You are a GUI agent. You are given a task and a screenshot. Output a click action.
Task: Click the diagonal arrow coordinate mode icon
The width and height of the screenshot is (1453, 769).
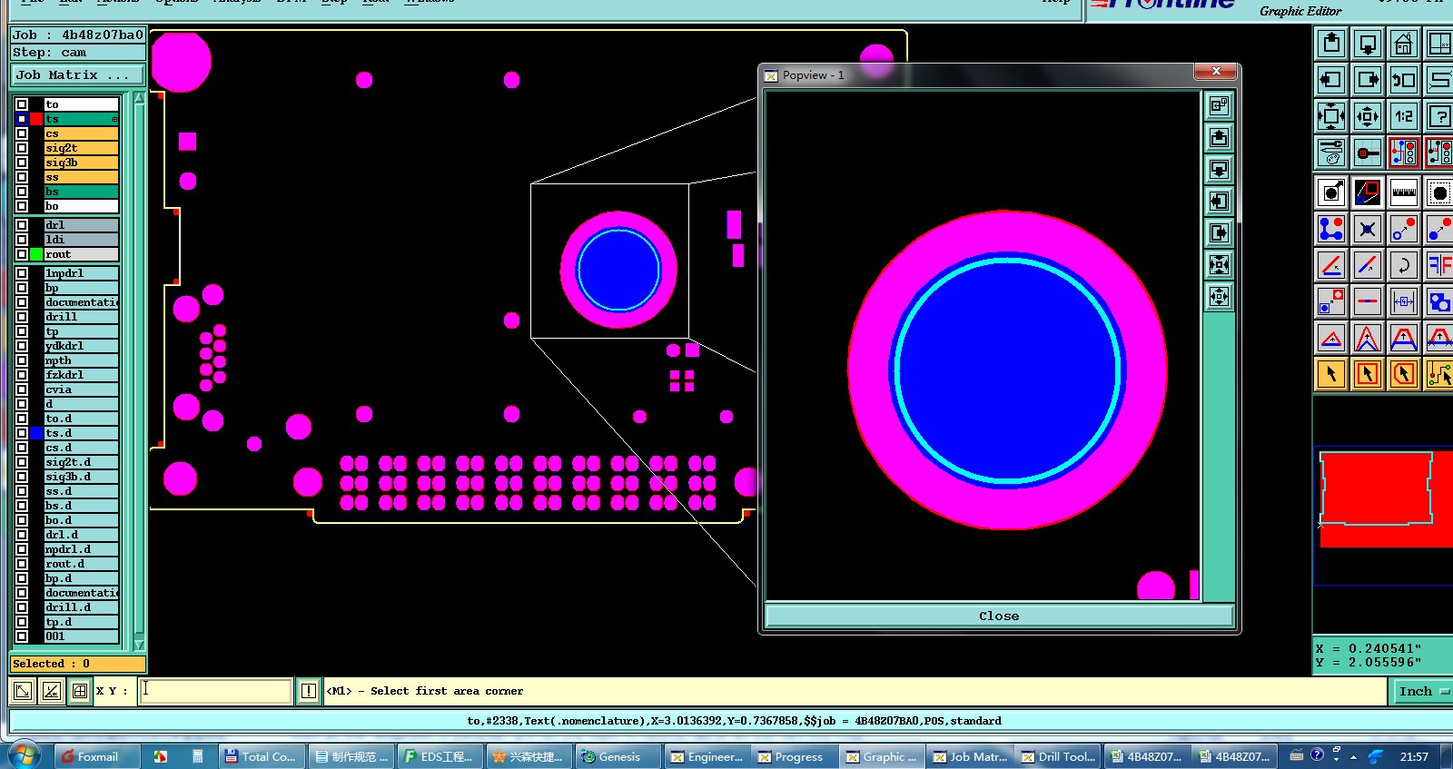(x=24, y=691)
